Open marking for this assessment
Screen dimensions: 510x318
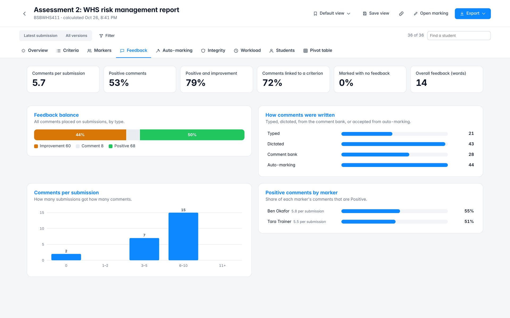click(431, 14)
